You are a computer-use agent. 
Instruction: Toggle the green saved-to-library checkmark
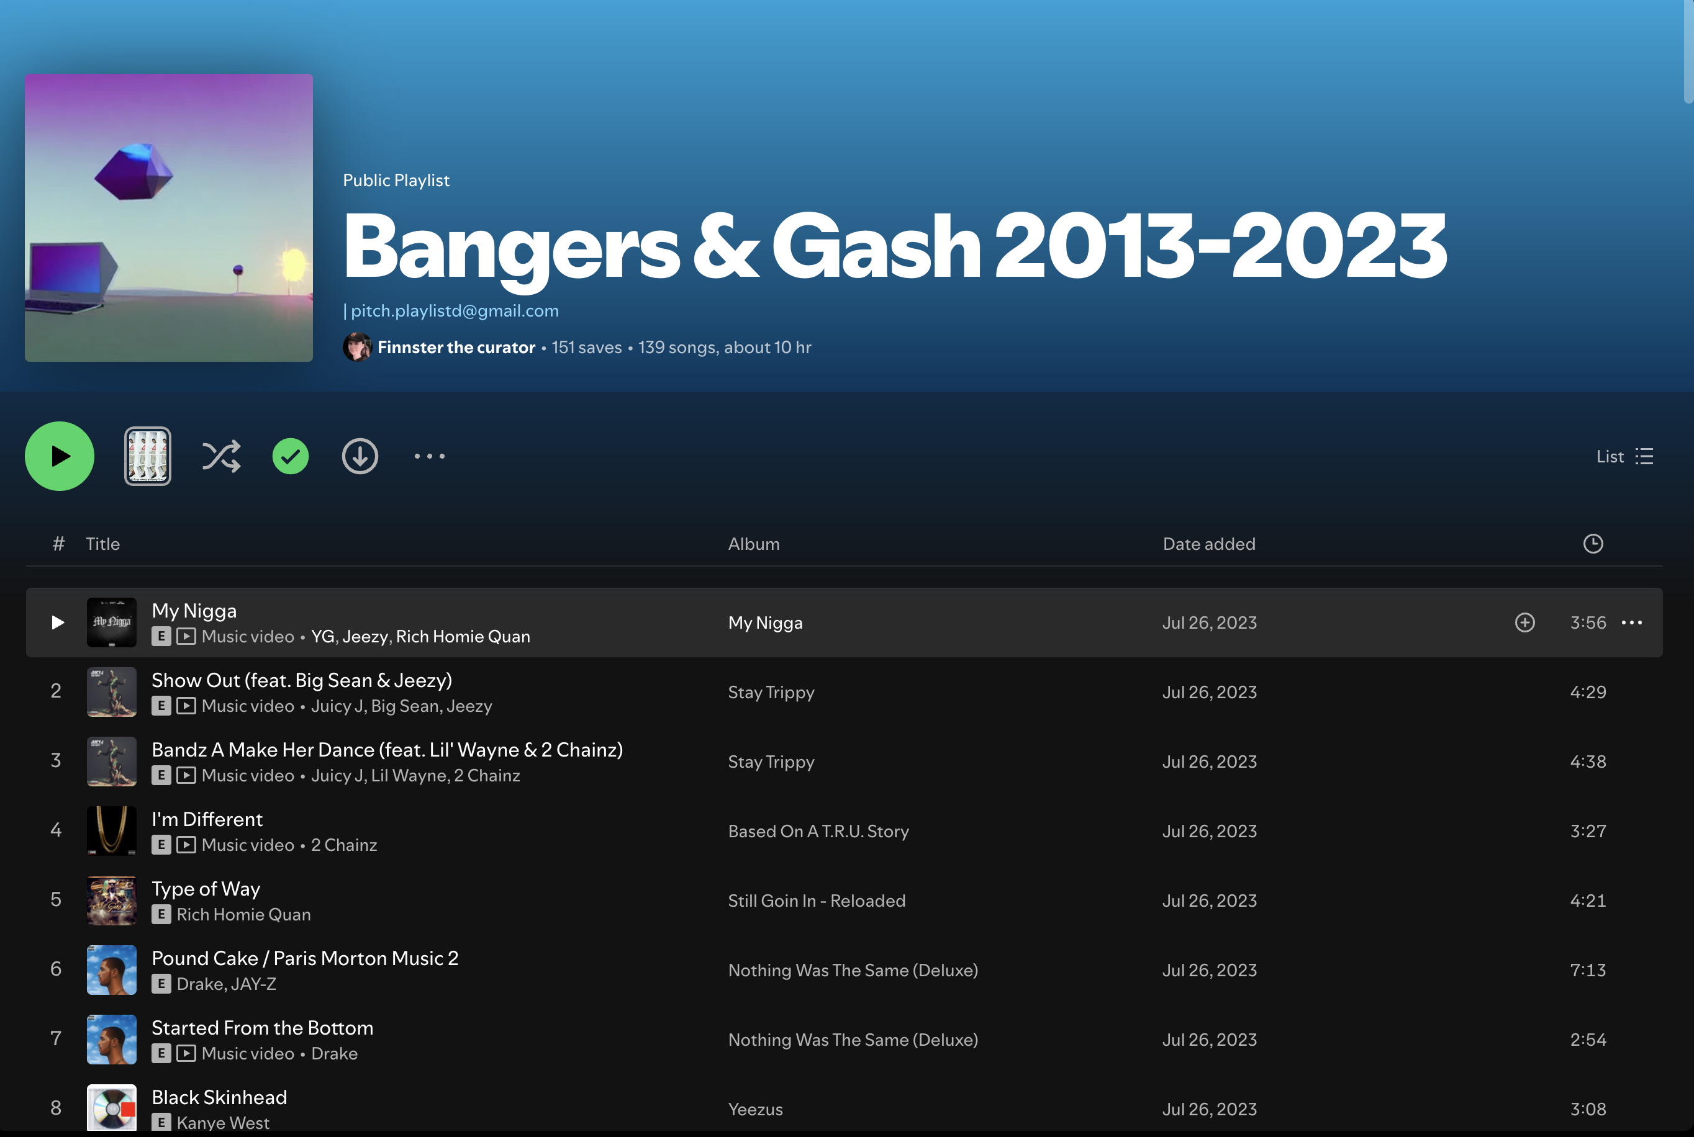pyautogui.click(x=290, y=456)
